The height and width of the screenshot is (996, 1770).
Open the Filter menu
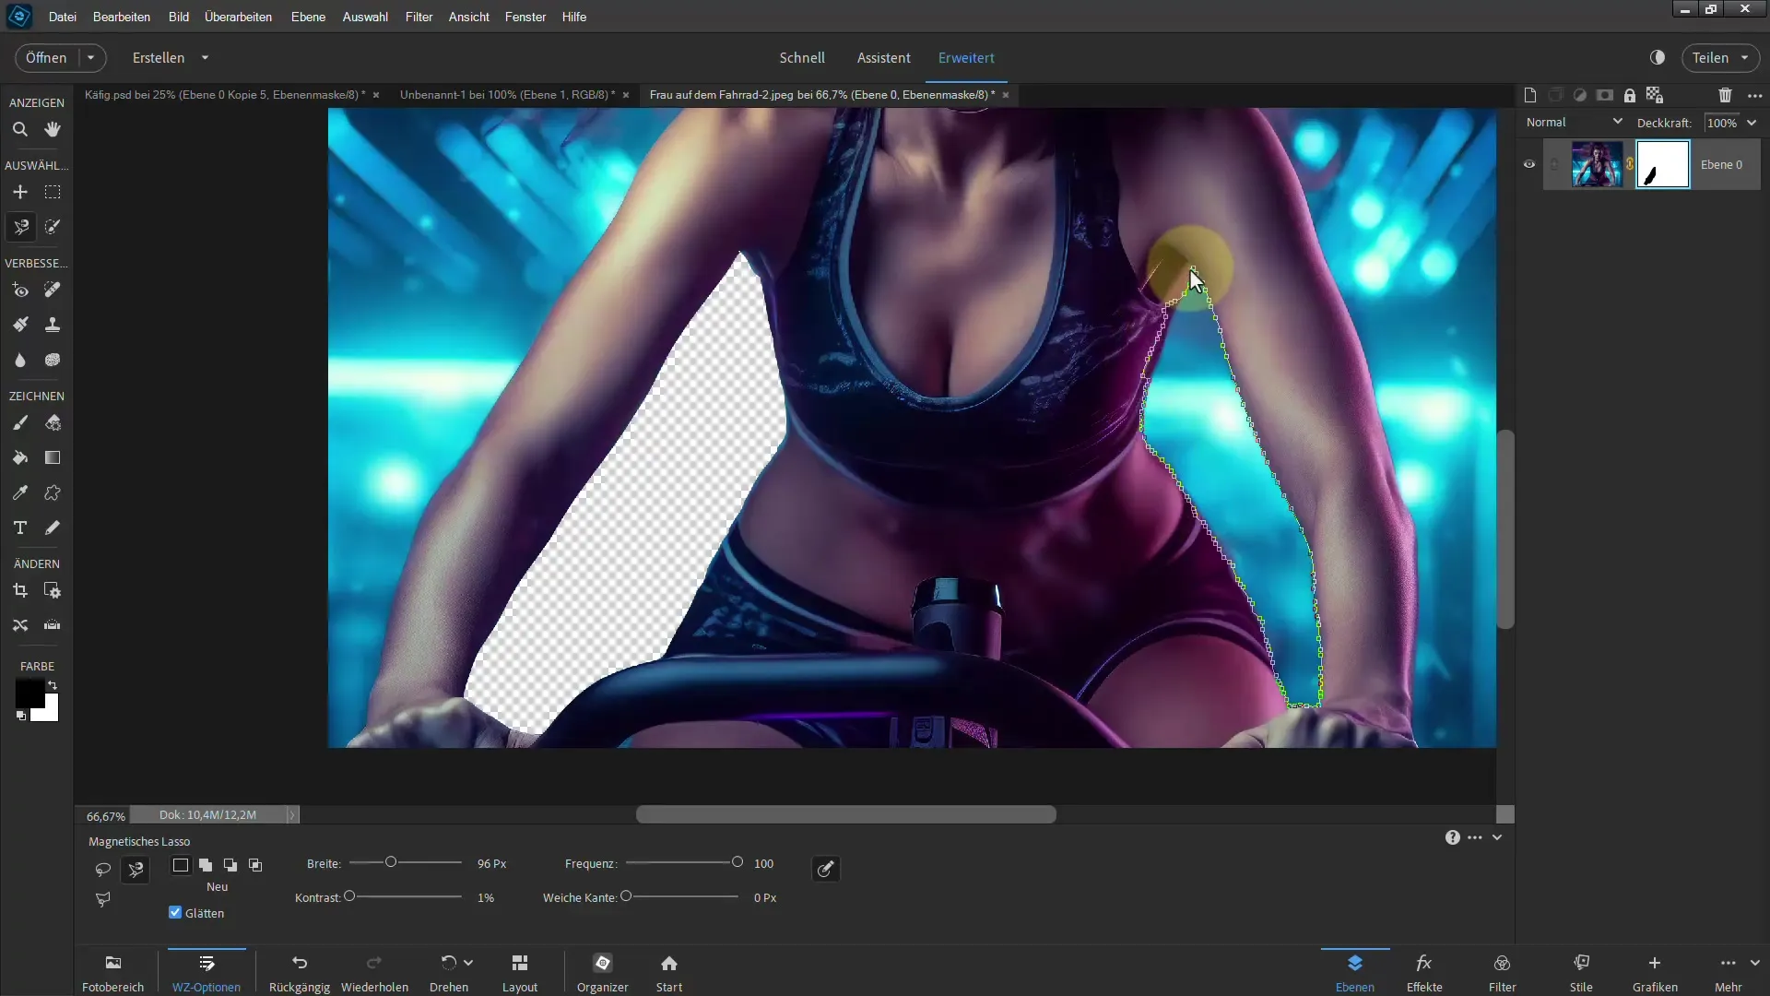(419, 17)
